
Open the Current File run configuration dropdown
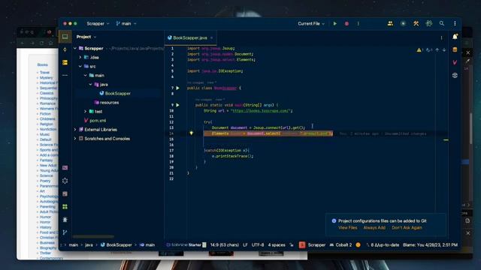coord(311,23)
